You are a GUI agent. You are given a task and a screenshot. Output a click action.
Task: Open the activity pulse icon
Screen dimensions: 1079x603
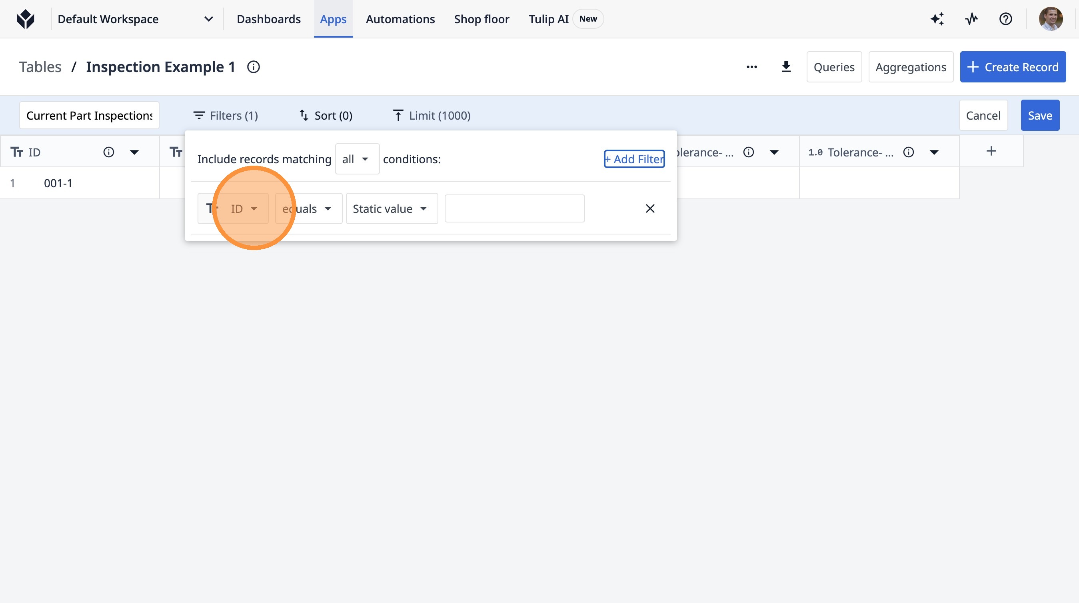[971, 19]
